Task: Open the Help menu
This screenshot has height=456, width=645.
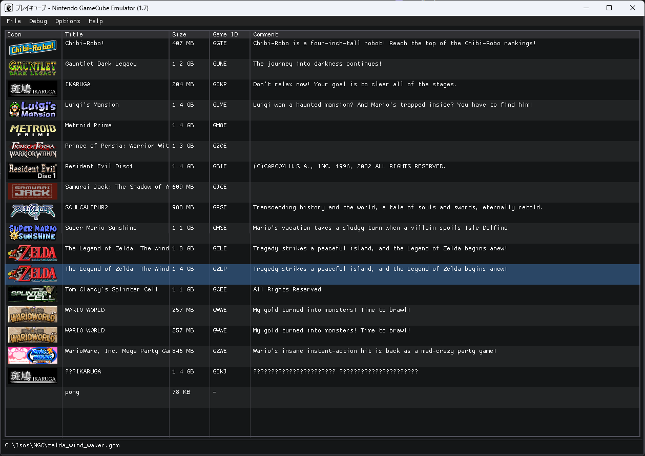Action: click(x=96, y=21)
